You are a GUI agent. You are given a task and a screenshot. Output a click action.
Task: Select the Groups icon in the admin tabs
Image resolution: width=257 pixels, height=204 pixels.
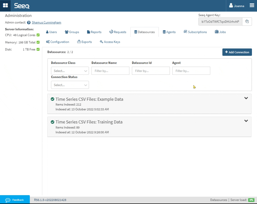(66, 32)
